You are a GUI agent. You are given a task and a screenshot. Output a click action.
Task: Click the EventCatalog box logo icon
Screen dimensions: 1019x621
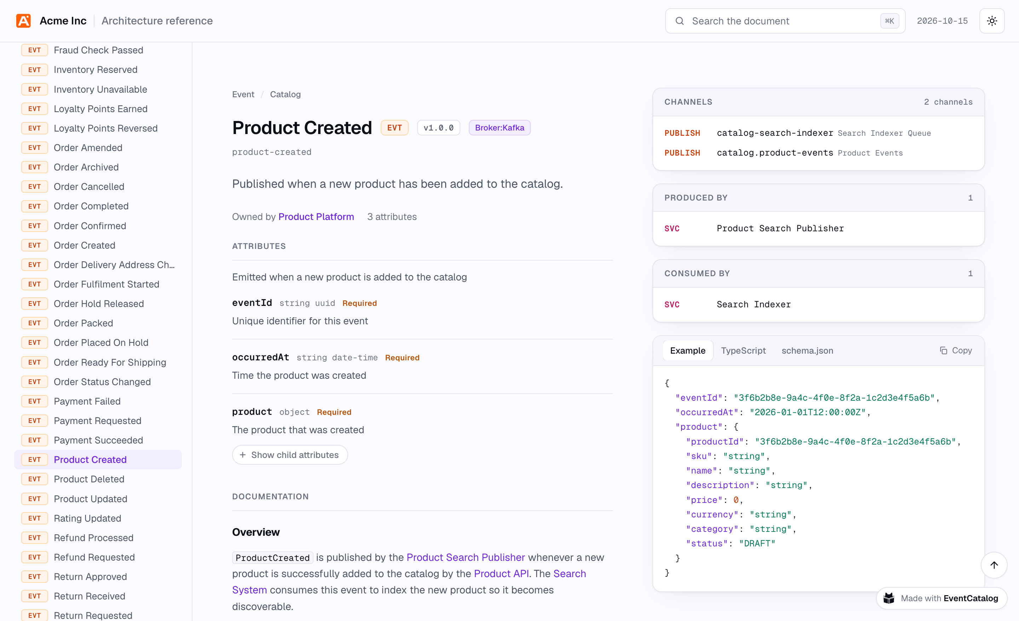click(889, 598)
